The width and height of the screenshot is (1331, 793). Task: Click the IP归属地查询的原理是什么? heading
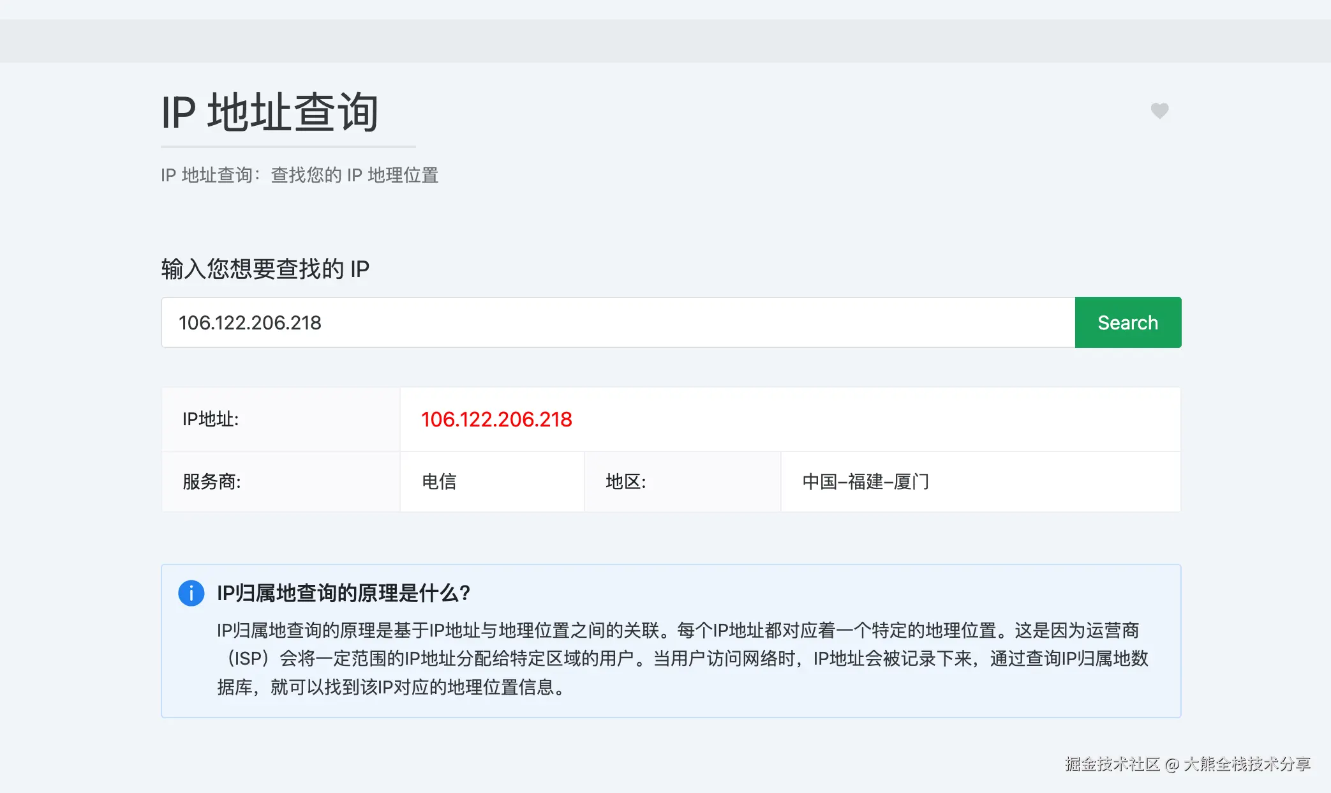point(343,593)
